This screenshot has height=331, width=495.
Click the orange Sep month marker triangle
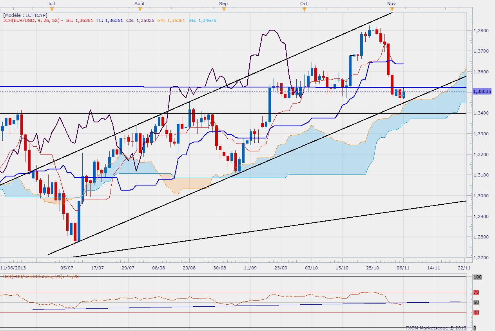224,9
